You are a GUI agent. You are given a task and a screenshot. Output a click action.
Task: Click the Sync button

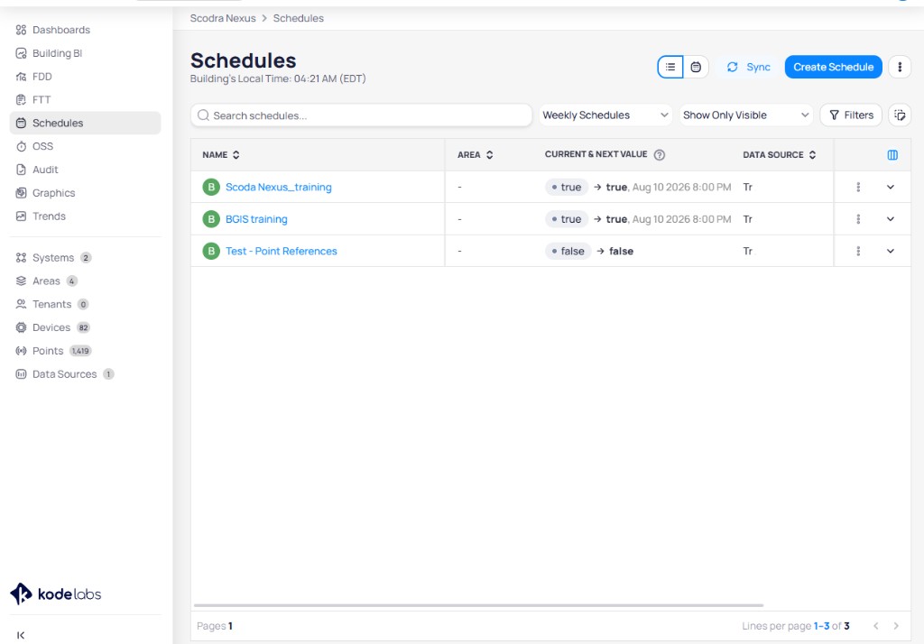pos(748,67)
